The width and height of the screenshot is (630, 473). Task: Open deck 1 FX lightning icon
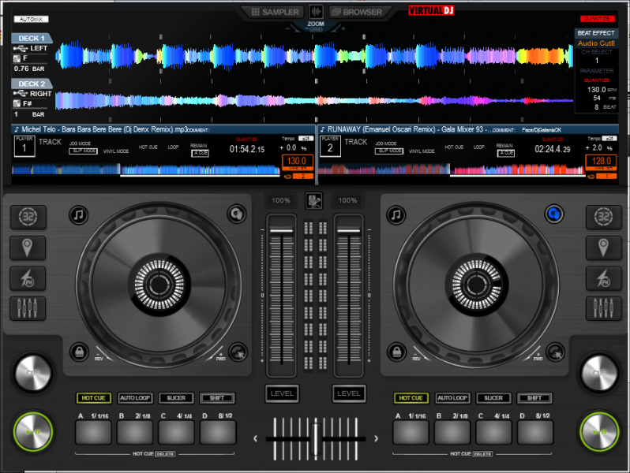[28, 278]
